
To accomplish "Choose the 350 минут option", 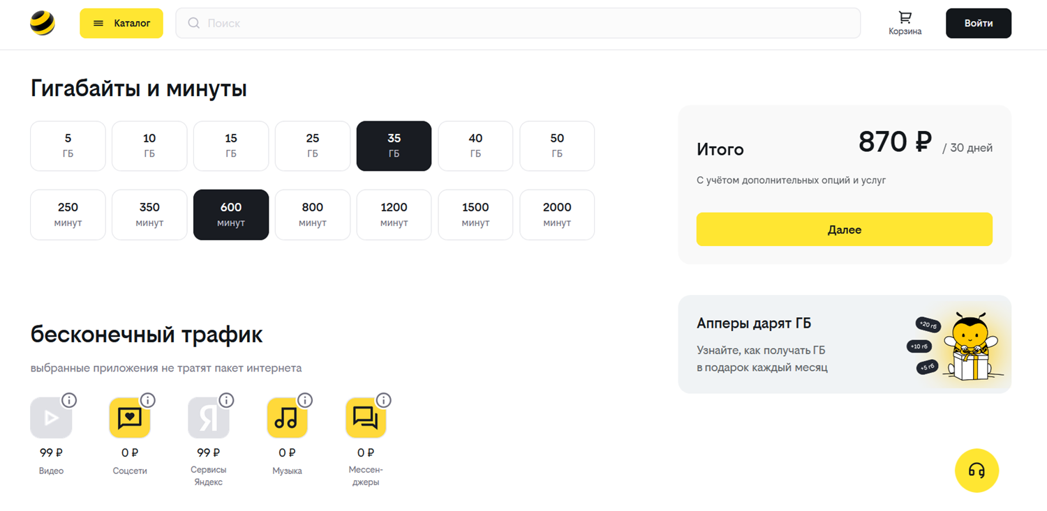I will (x=149, y=215).
